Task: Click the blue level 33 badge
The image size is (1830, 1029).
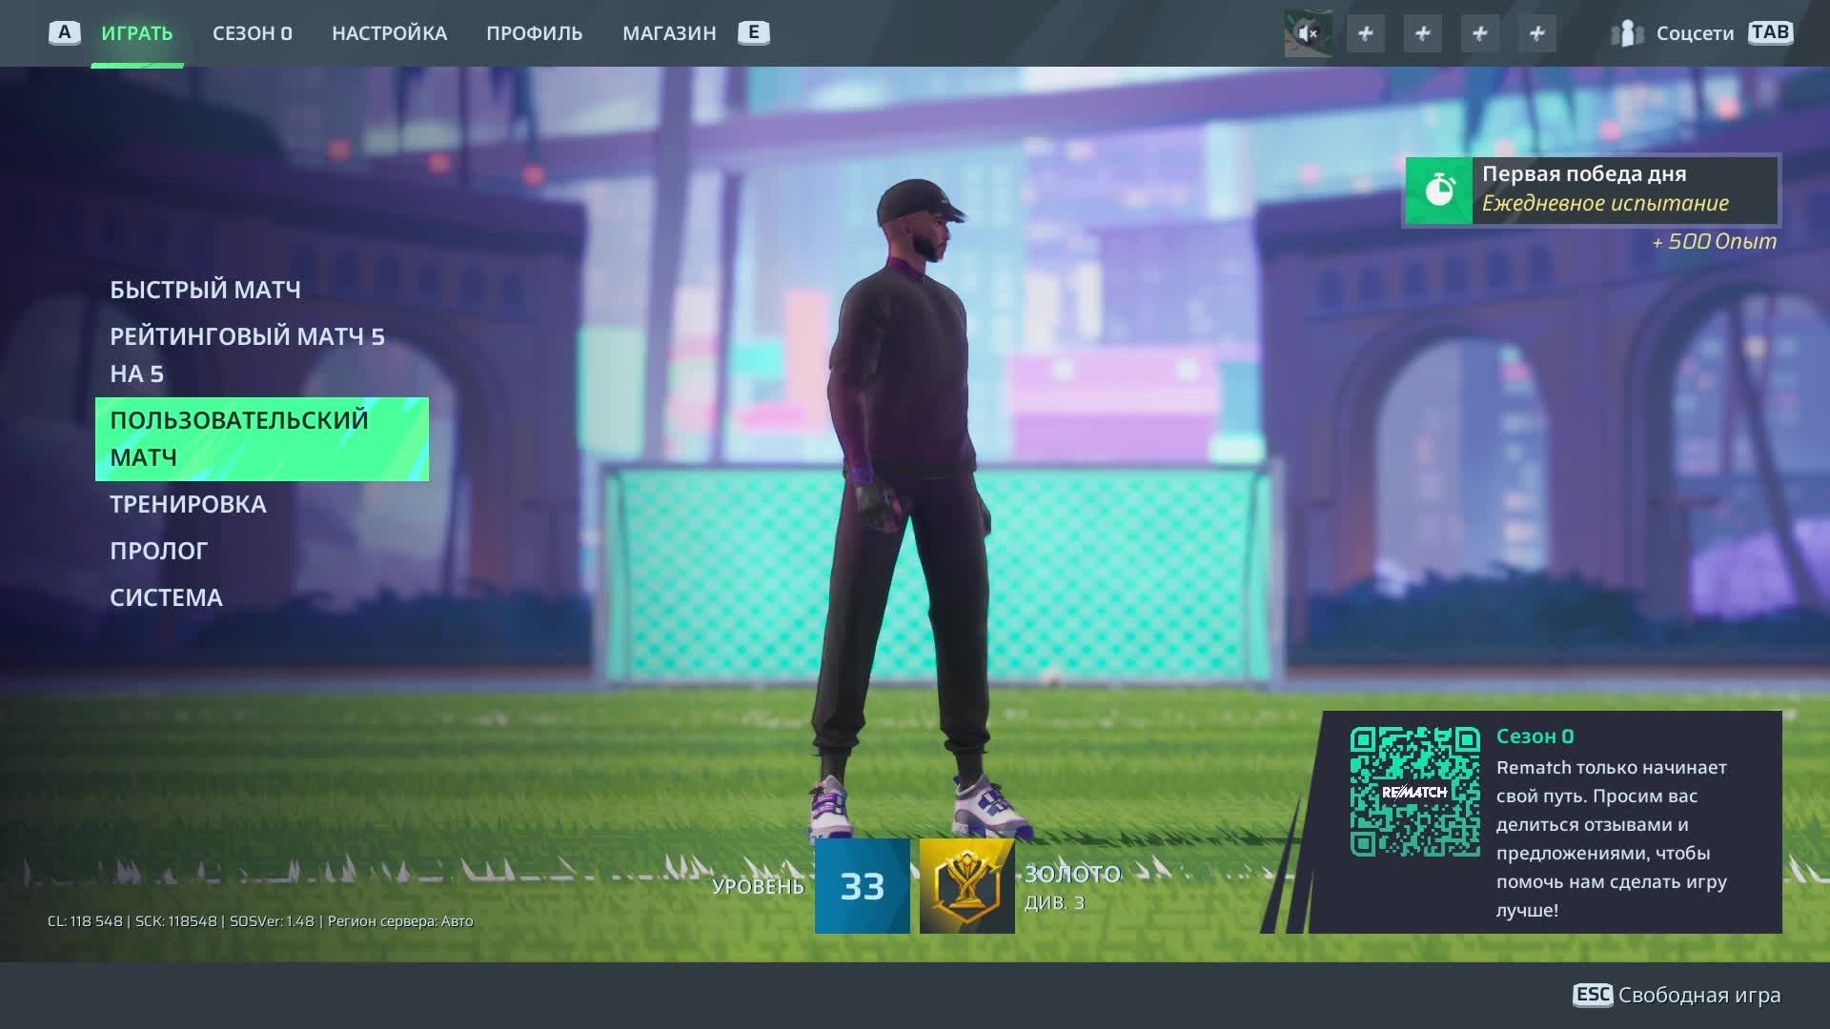Action: [863, 886]
